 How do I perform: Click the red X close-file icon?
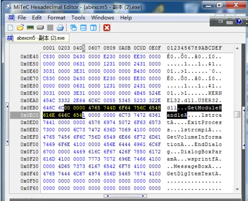pos(107,28)
